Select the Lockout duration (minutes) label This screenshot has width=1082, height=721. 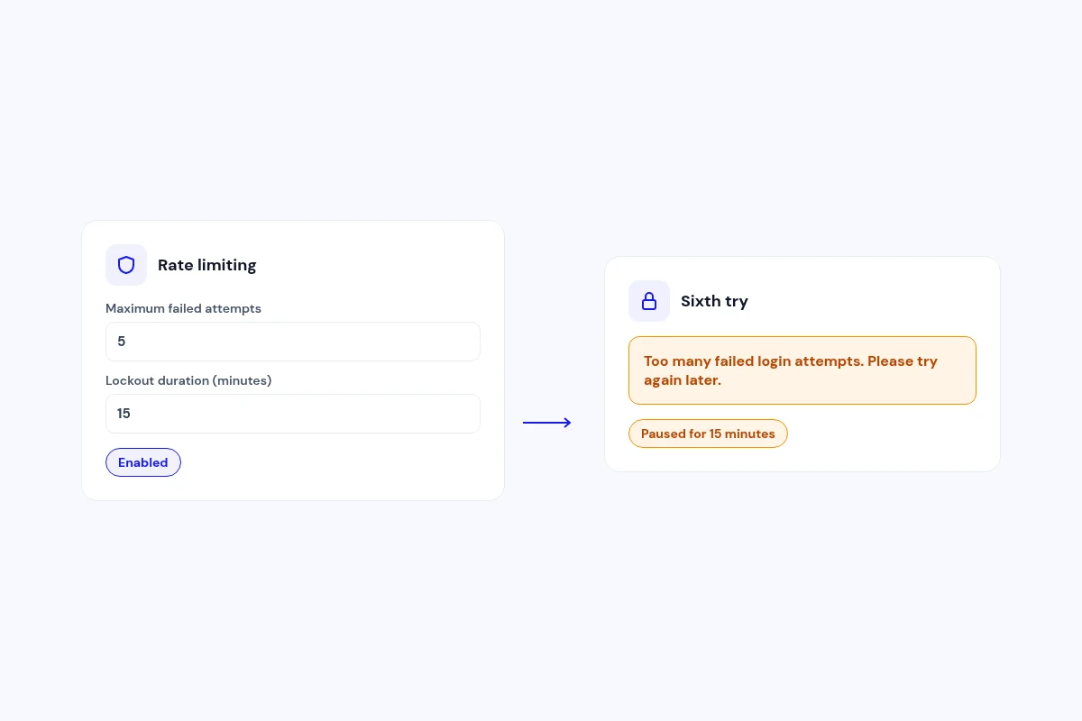pos(188,380)
